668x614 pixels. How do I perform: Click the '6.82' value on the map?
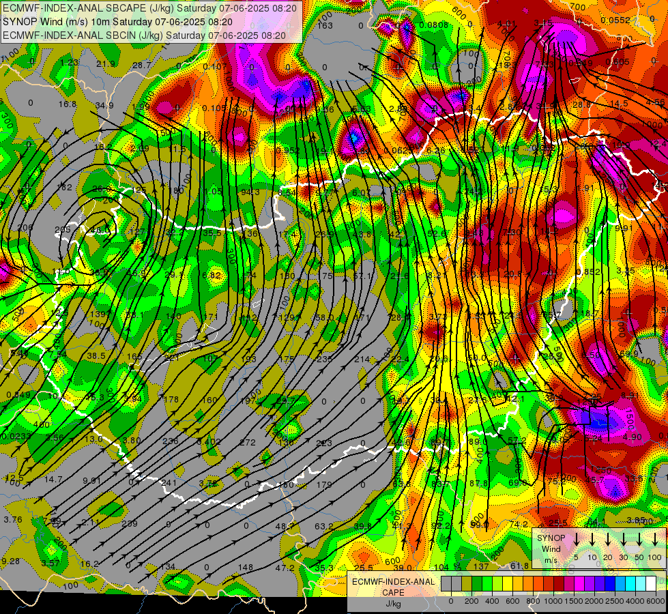212,275
